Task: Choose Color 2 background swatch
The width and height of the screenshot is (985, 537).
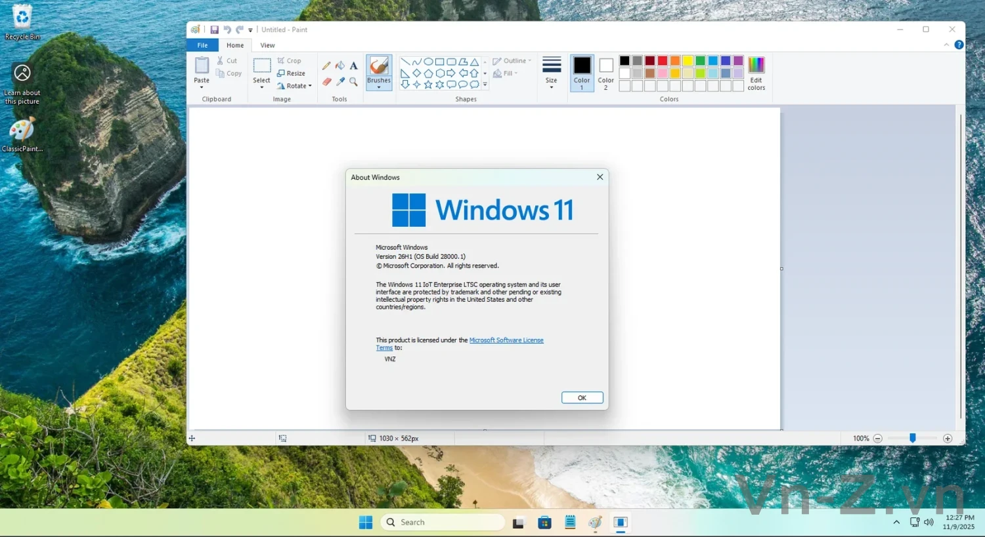Action: pyautogui.click(x=605, y=72)
